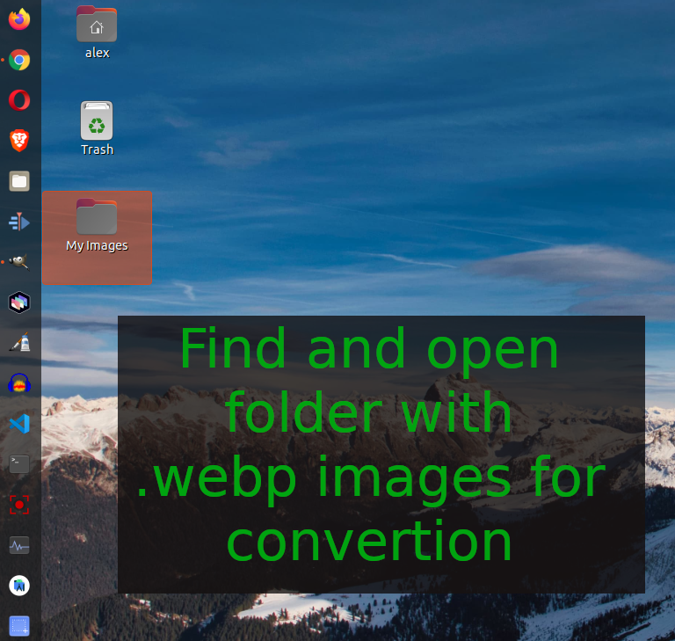Click the blue arrow app icon below Files

[19, 222]
